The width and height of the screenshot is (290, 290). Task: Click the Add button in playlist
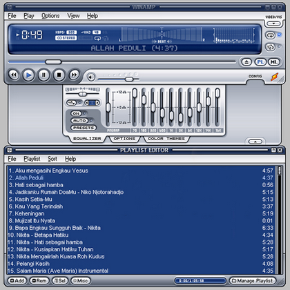pos(17,280)
